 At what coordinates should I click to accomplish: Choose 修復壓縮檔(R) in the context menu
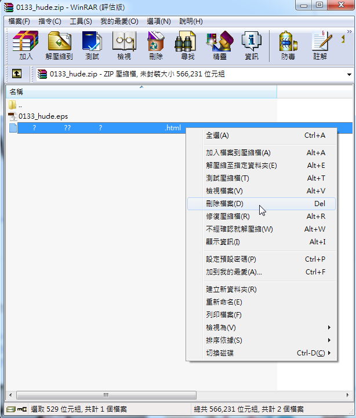tap(261, 216)
